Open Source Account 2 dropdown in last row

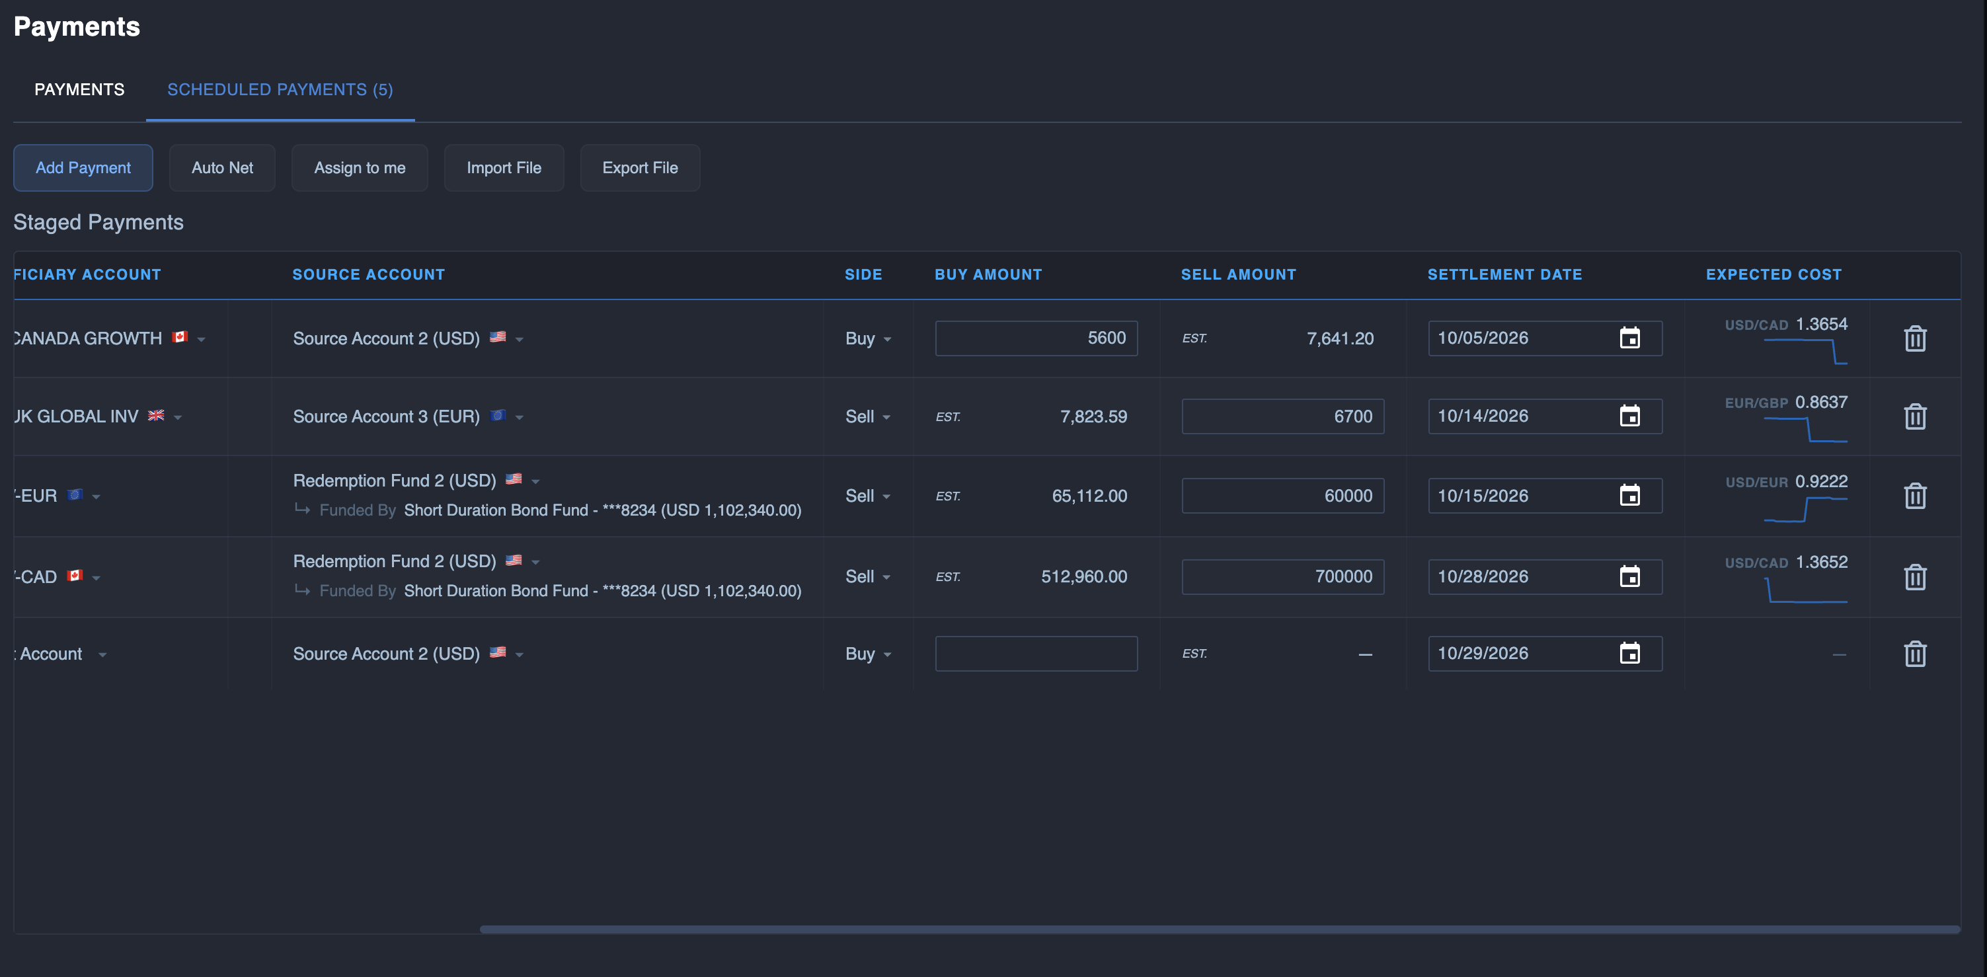[x=519, y=654]
